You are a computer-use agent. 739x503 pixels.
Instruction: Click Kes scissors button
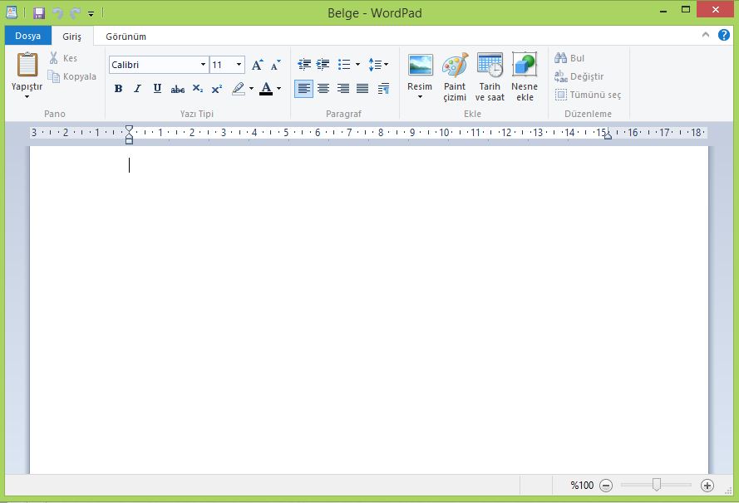tap(64, 58)
